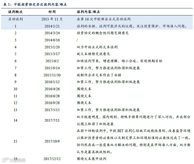Image resolution: width=194 pixels, height=164 pixels.
Task: Select round number 14
Action: click(15, 120)
